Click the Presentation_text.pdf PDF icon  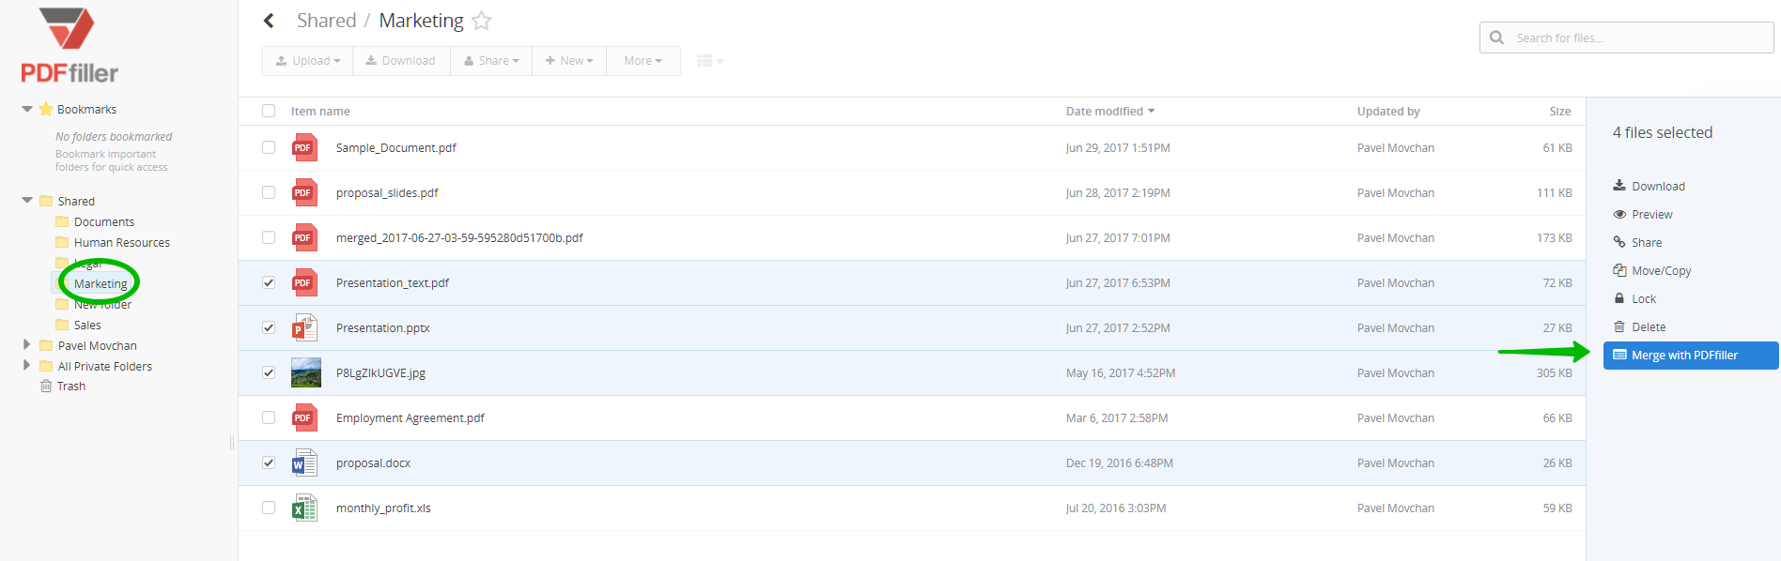click(x=304, y=282)
